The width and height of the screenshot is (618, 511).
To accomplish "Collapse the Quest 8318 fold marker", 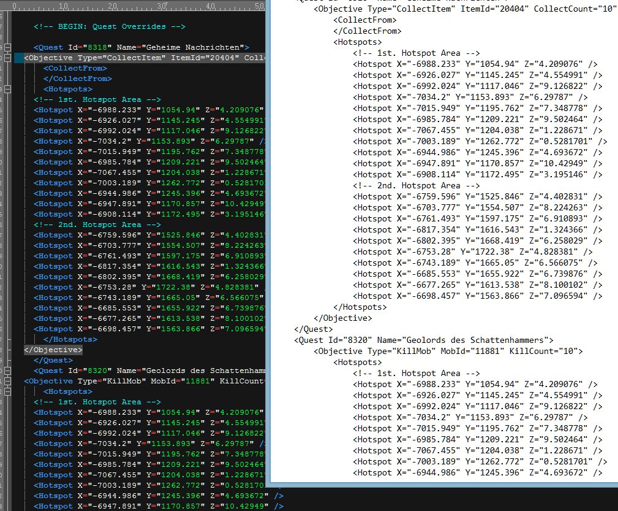I will [8, 47].
